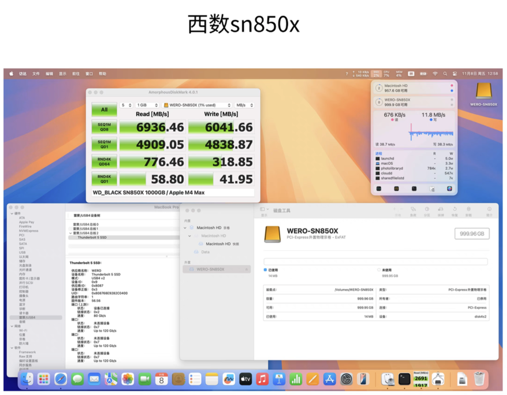This screenshot has height=395, width=507.
Task: Click the First Aid icon in Disk Utility toolbar
Action: click(413, 209)
